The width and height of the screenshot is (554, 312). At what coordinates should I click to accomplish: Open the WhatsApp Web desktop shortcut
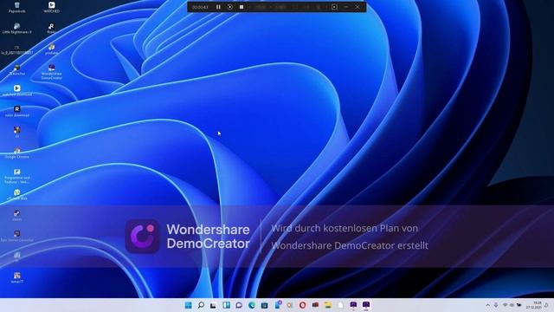17,194
